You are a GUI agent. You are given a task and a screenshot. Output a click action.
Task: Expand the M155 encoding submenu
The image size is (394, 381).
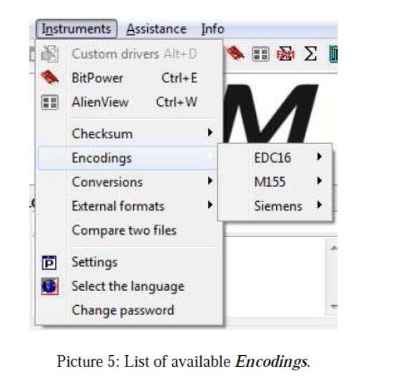click(275, 181)
